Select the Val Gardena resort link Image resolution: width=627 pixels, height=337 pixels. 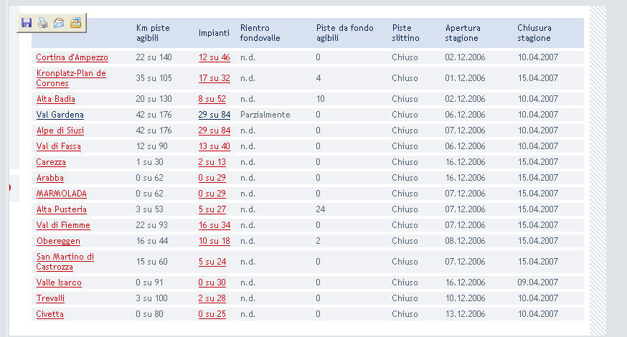[60, 115]
